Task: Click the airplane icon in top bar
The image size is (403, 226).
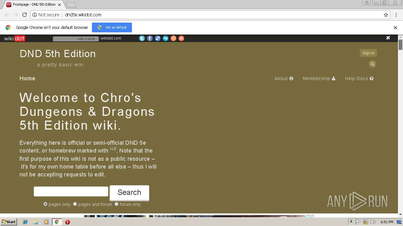Action: click(x=388, y=38)
